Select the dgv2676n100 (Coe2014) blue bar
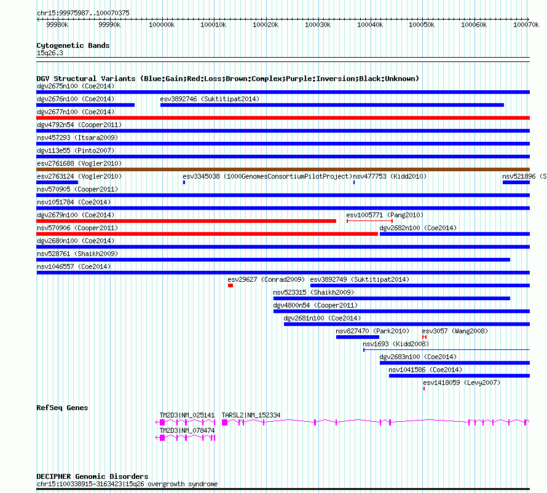 85,105
